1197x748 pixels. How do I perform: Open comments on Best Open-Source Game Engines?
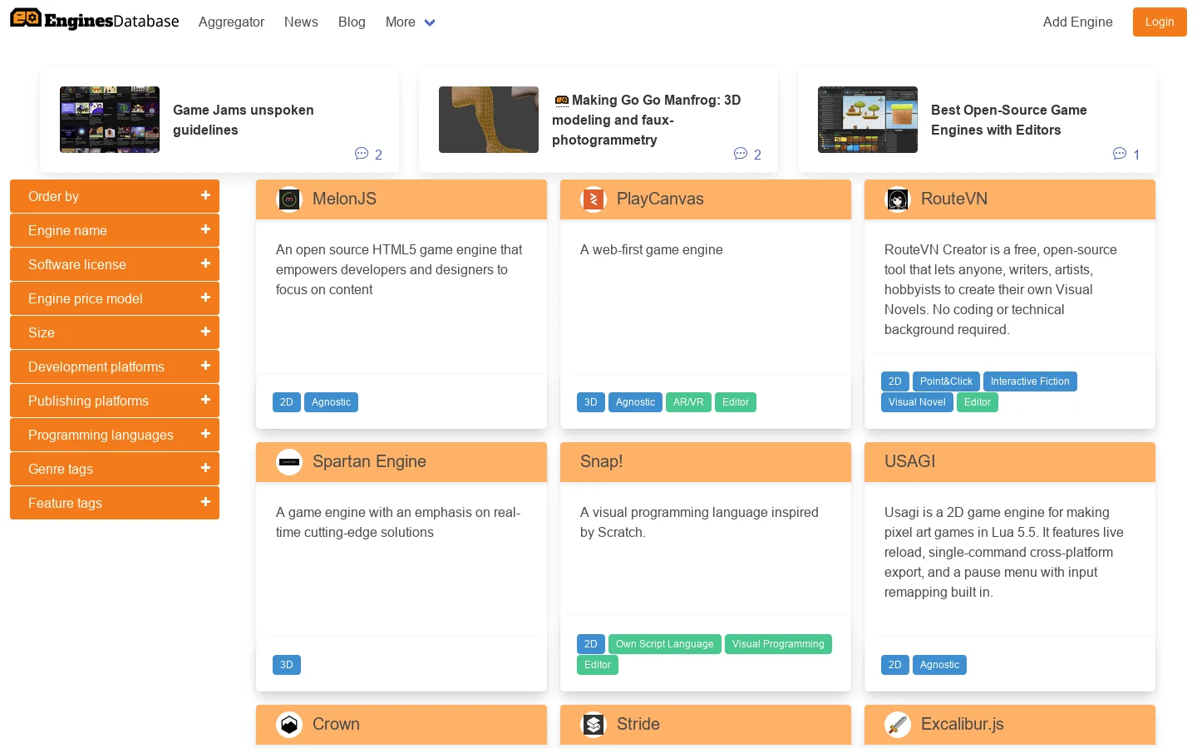tap(1126, 154)
